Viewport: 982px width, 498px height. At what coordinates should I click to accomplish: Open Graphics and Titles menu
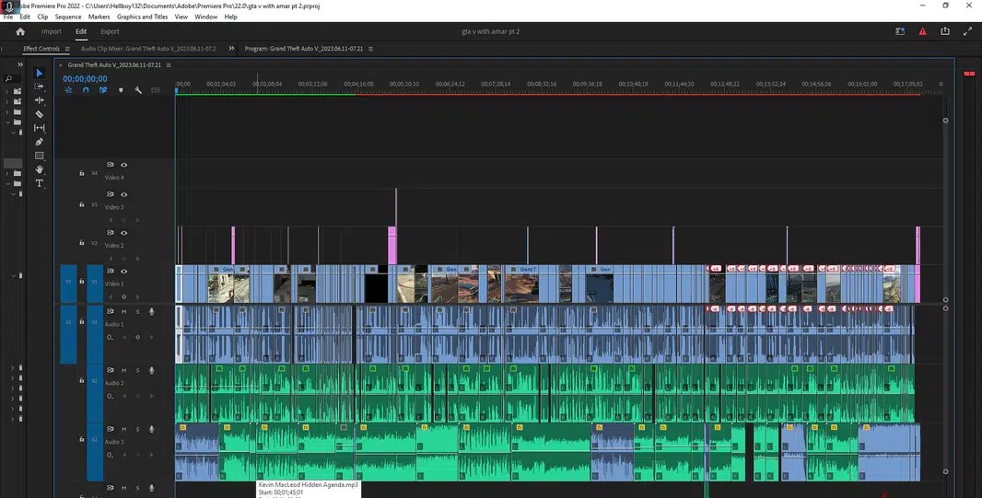(x=142, y=17)
